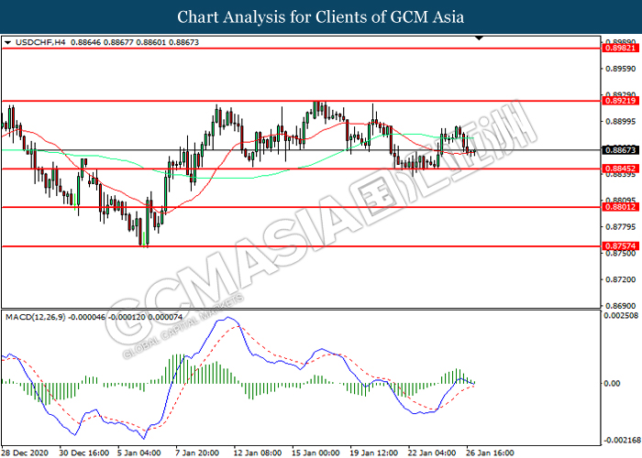Screen dimensions: 642x458
Task: Click the 28 Dec 2020 date label
Action: point(25,453)
